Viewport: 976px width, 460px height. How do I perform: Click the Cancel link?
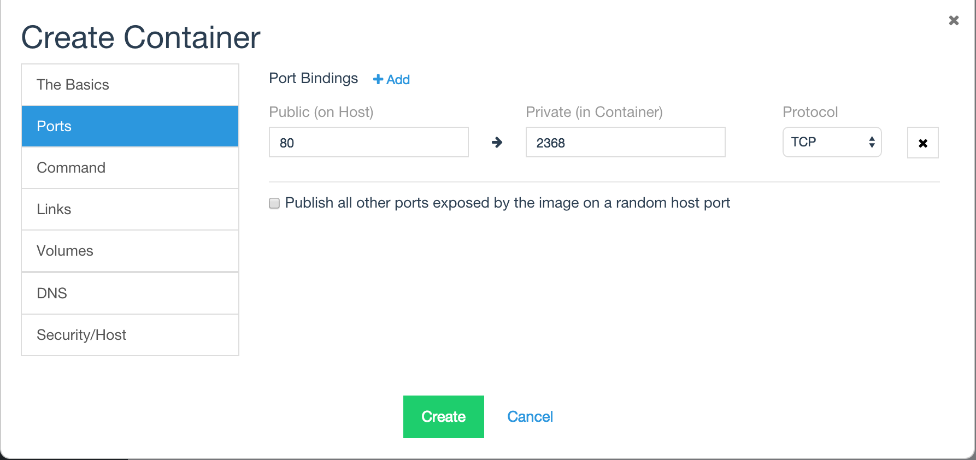coord(530,417)
